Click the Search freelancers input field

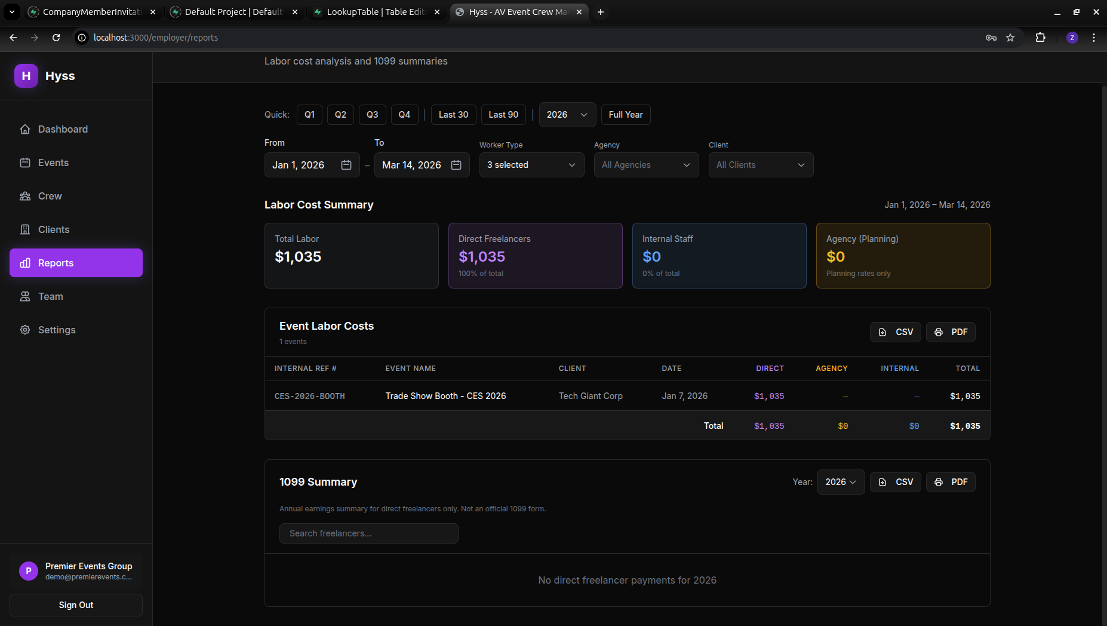[x=369, y=533]
